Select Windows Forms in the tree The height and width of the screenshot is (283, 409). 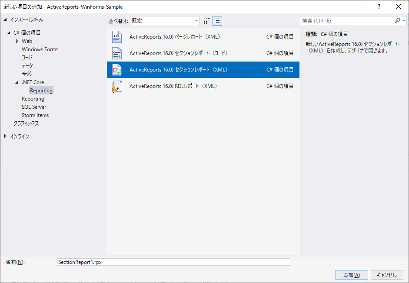click(40, 49)
